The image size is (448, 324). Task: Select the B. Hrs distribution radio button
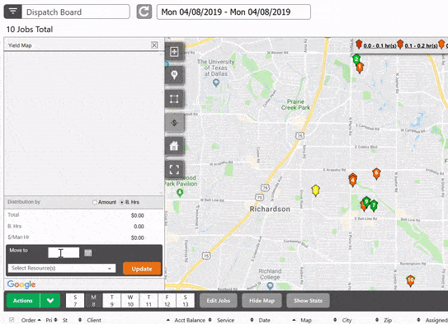[x=122, y=202]
